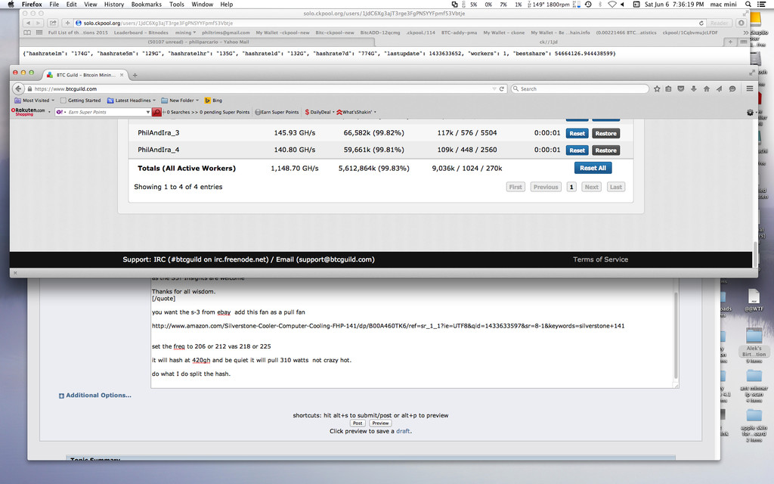Click the Previous pagination button
Image resolution: width=774 pixels, height=484 pixels.
click(x=546, y=188)
